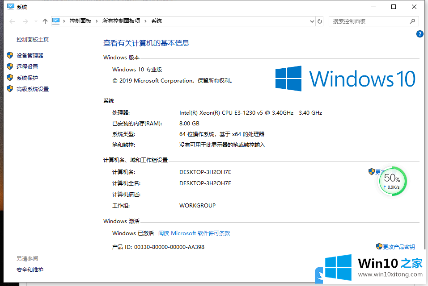Image resolution: width=428 pixels, height=286 pixels.
Task: Click Change product key (更改产品密钥) link
Action: pos(398,247)
